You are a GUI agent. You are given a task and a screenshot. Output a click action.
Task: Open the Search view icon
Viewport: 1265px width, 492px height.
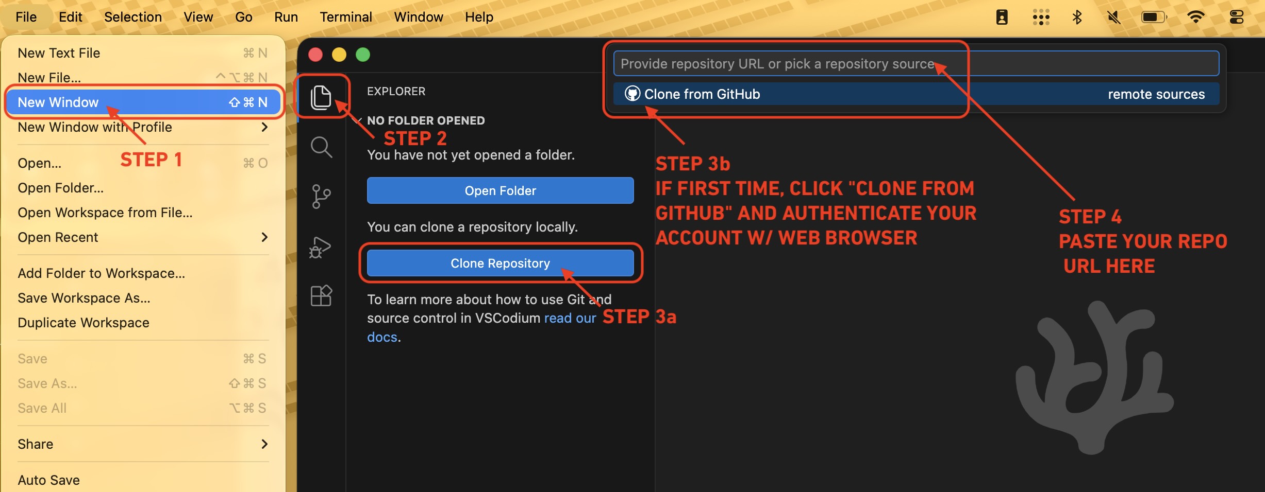pyautogui.click(x=321, y=147)
